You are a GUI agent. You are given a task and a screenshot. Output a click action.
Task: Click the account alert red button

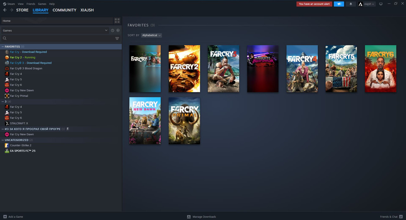pyautogui.click(x=314, y=4)
